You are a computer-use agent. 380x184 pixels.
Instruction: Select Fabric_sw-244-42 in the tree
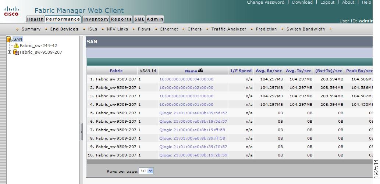(x=38, y=46)
